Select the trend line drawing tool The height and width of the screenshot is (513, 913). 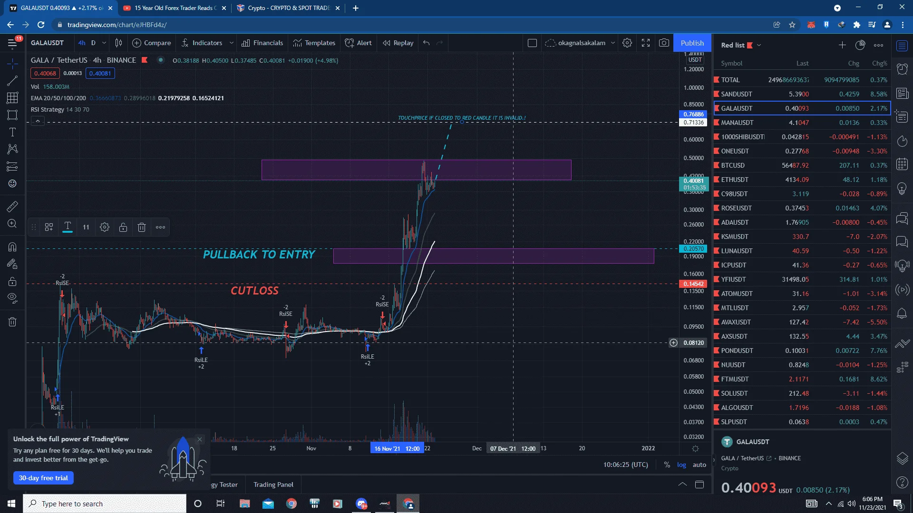12,81
